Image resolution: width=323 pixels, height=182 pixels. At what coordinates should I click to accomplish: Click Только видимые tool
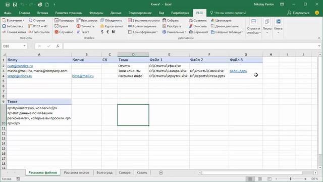(142, 26)
